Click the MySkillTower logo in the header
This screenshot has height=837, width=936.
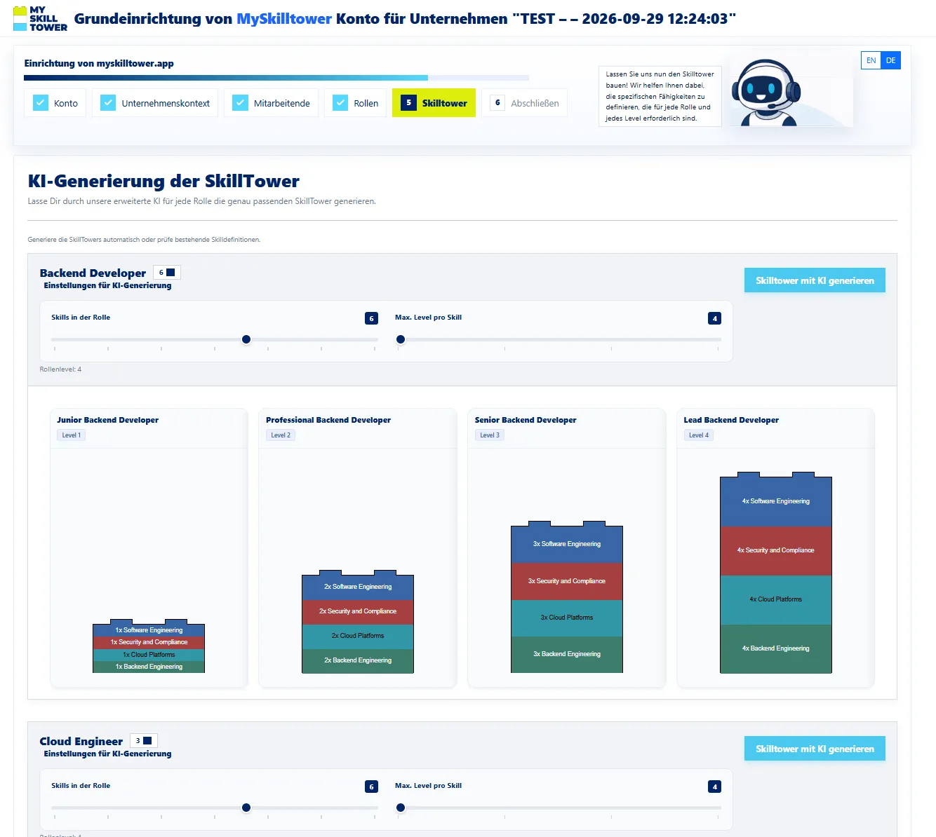coord(40,19)
